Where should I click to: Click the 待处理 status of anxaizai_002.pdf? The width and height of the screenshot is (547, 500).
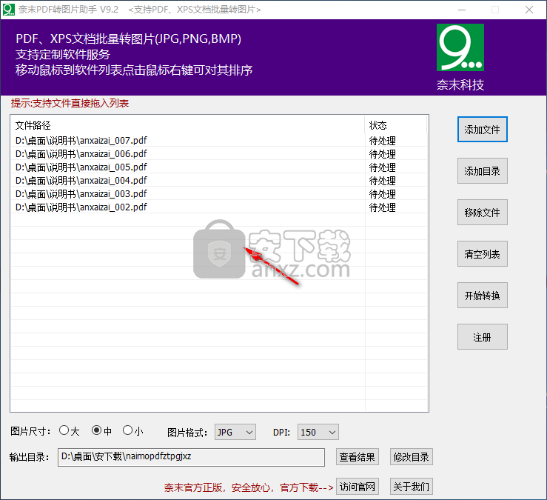pos(383,207)
